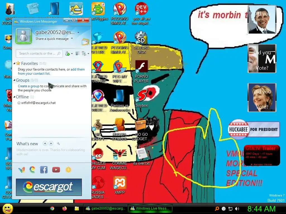Viewport: 286px width, 214px height.
Task: Collapse the Offline contacts section
Action: [x=15, y=97]
